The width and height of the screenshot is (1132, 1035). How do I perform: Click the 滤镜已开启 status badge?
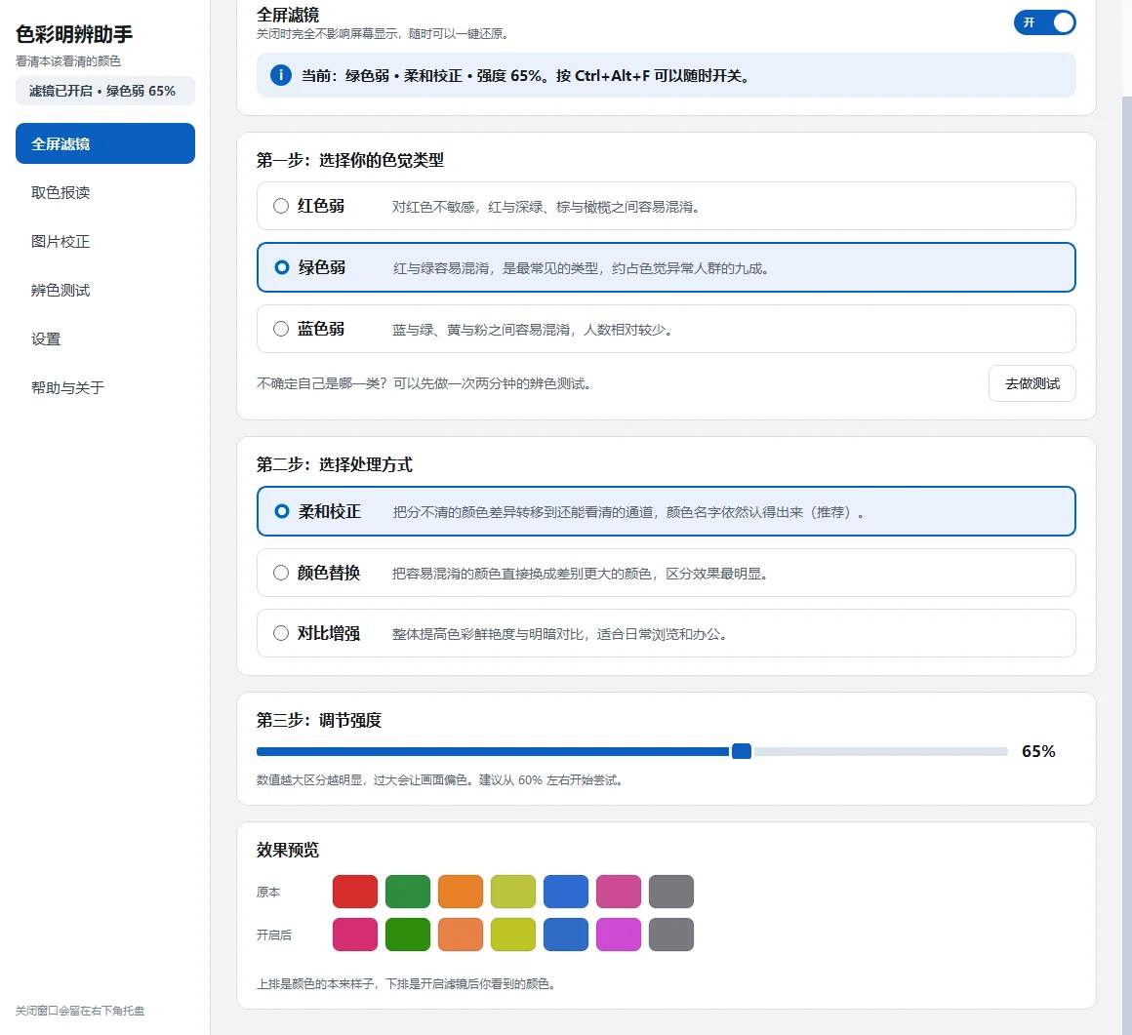pos(105,91)
